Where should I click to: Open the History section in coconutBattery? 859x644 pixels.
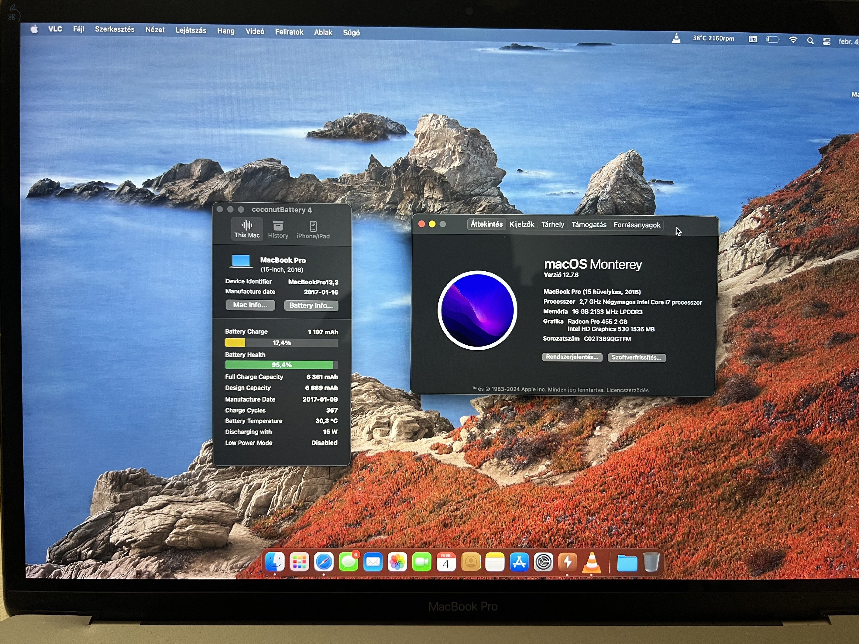(278, 229)
